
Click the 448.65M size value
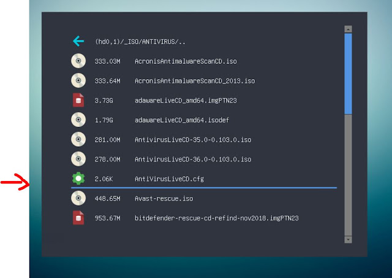point(108,198)
